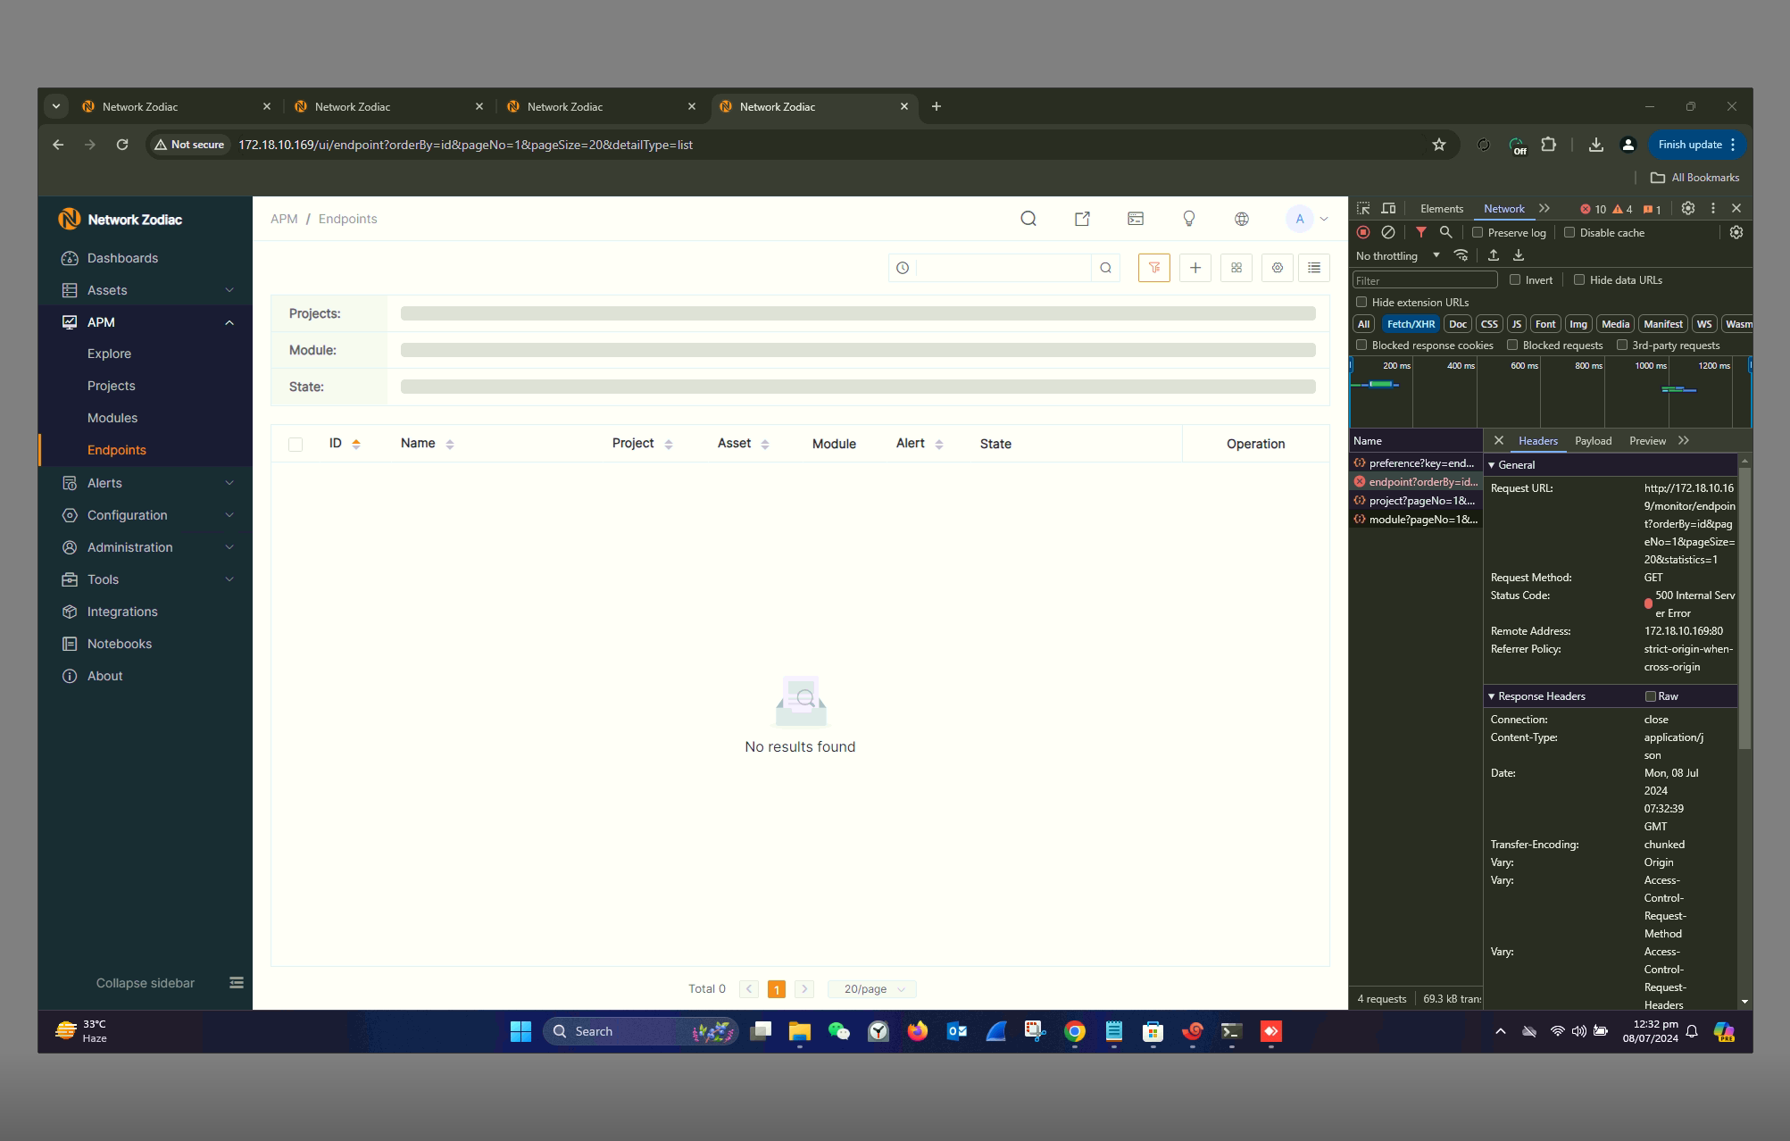The height and width of the screenshot is (1141, 1790).
Task: Check the Disable cache option
Action: click(x=1569, y=232)
